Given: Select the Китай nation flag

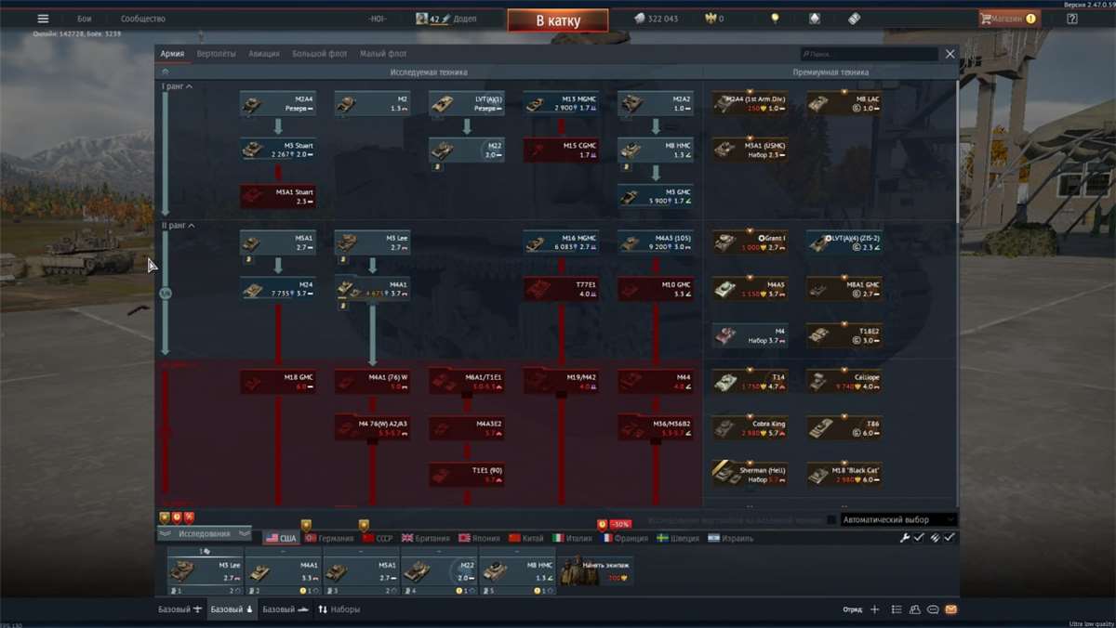Looking at the screenshot, I should click(527, 538).
